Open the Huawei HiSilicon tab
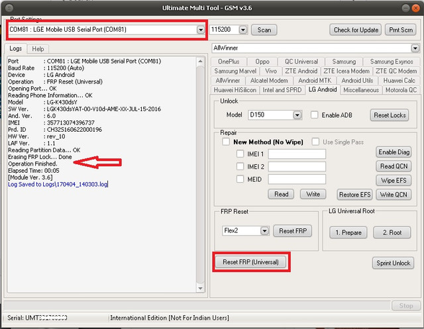Image resolution: width=424 pixels, height=329 pixels. click(235, 90)
